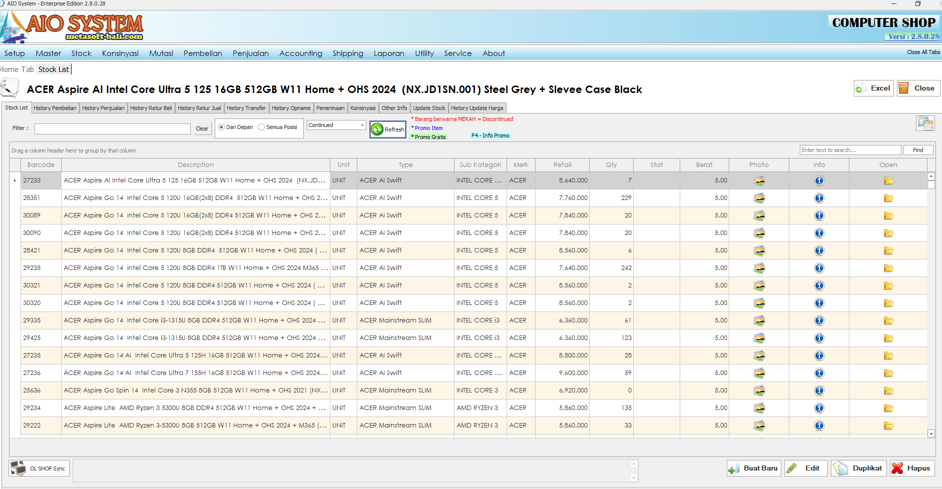The image size is (942, 489).
Task: View info for barcode 29235 row
Action: 819,268
